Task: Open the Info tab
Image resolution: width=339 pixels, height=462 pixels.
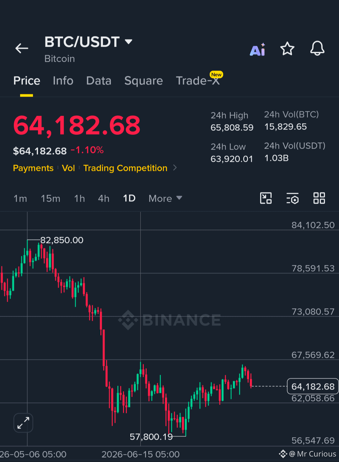Action: (x=63, y=81)
